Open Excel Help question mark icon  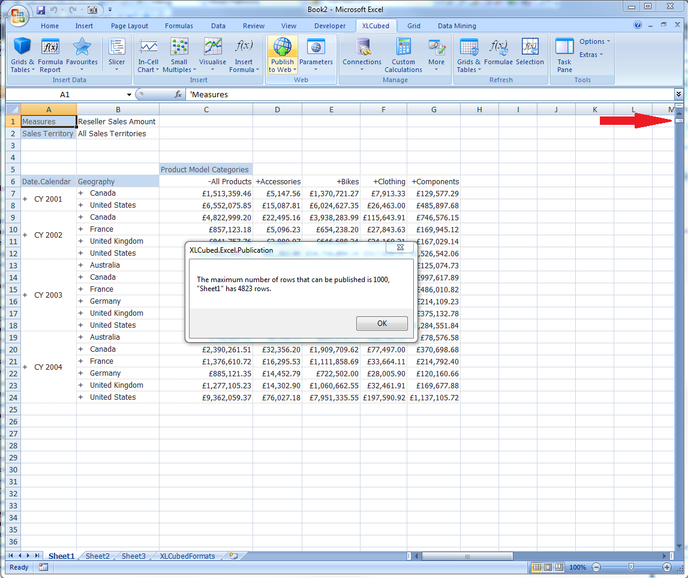point(638,25)
